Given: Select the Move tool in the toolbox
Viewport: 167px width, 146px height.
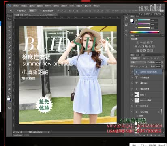Looking at the screenshot, I should point(9,19).
